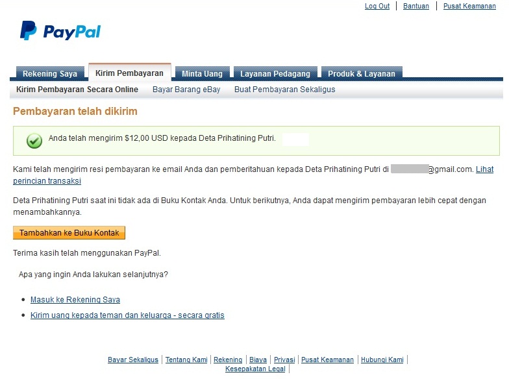Open the Hubungi Kami footer link
This screenshot has height=379, width=509.
coord(382,360)
